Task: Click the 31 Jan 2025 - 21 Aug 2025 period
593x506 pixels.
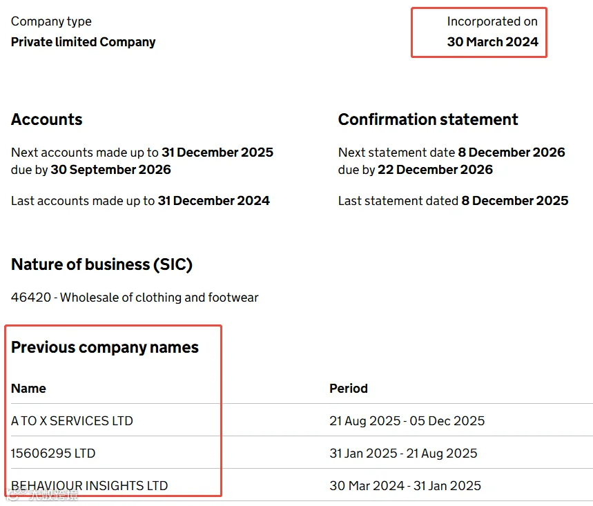Action: coord(403,454)
